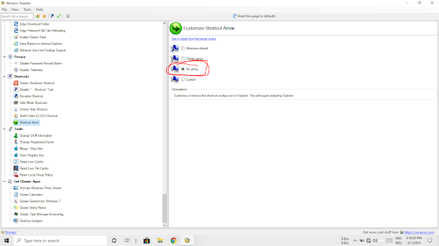439x246 pixels.
Task: Click Safe Mode Shortcuts icon
Action: click(x=16, y=102)
